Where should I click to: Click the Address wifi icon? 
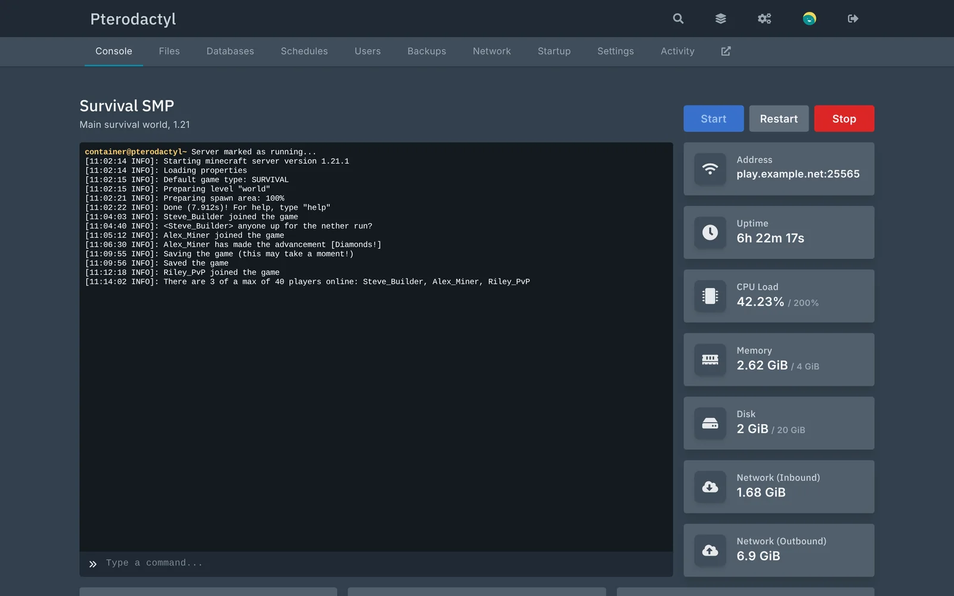(710, 169)
